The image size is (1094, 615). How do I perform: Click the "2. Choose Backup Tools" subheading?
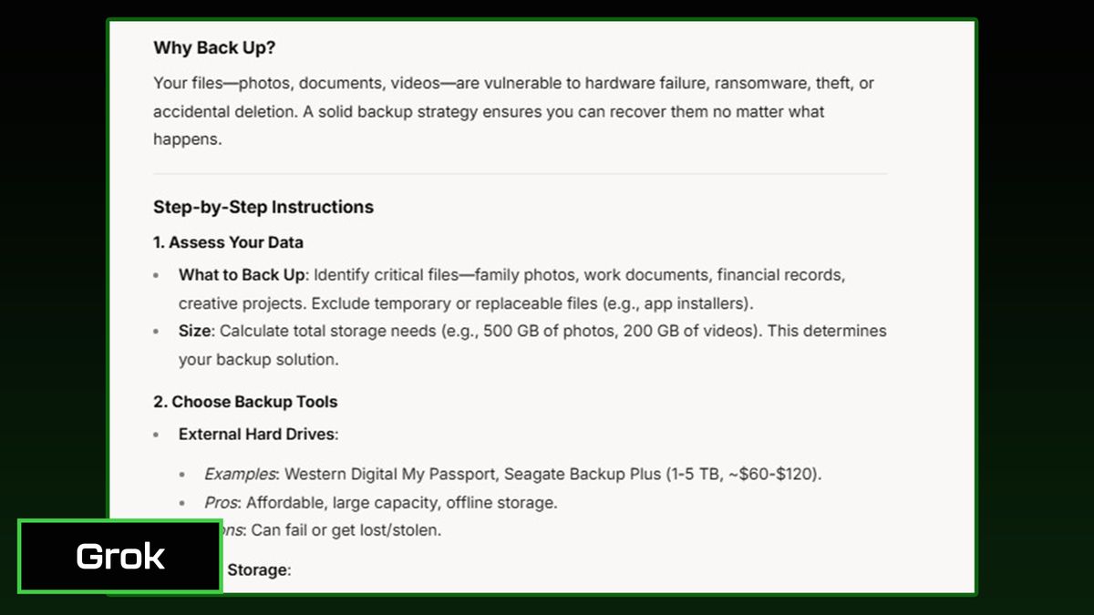pyautogui.click(x=245, y=402)
